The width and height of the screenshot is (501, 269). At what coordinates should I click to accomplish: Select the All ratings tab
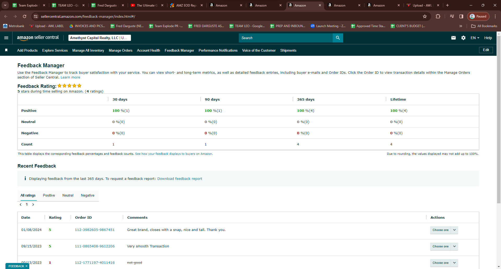(28, 195)
